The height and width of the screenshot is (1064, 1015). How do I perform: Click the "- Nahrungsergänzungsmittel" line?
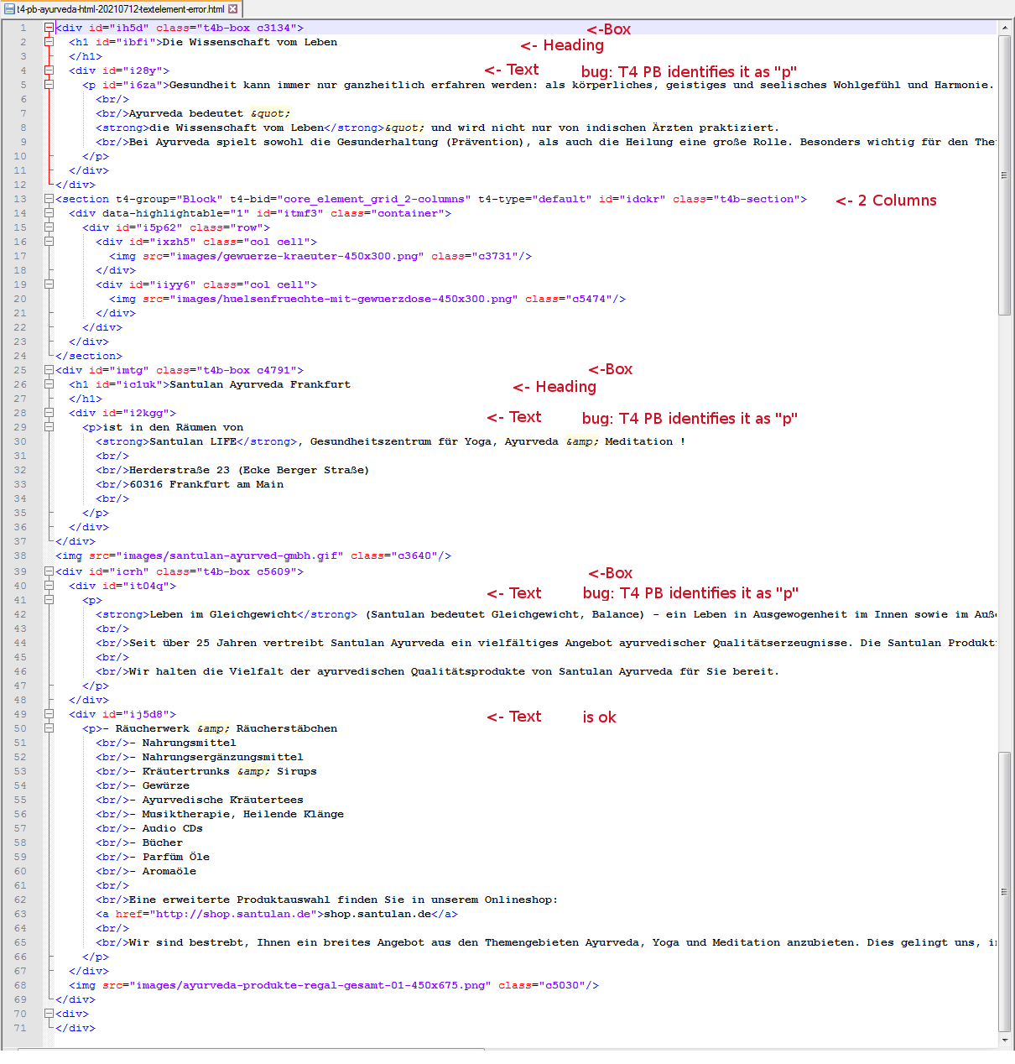[x=216, y=757]
